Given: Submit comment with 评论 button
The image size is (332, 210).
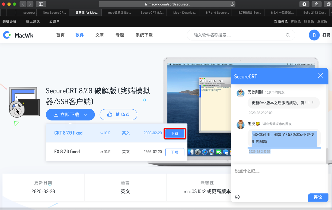Looking at the screenshot, I should coord(318,197).
